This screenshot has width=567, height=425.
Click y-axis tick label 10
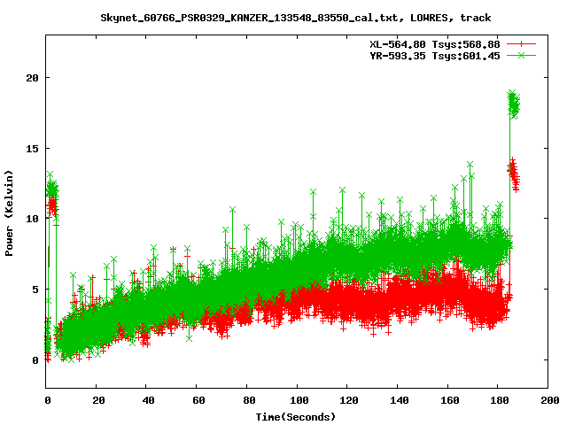[x=32, y=219]
